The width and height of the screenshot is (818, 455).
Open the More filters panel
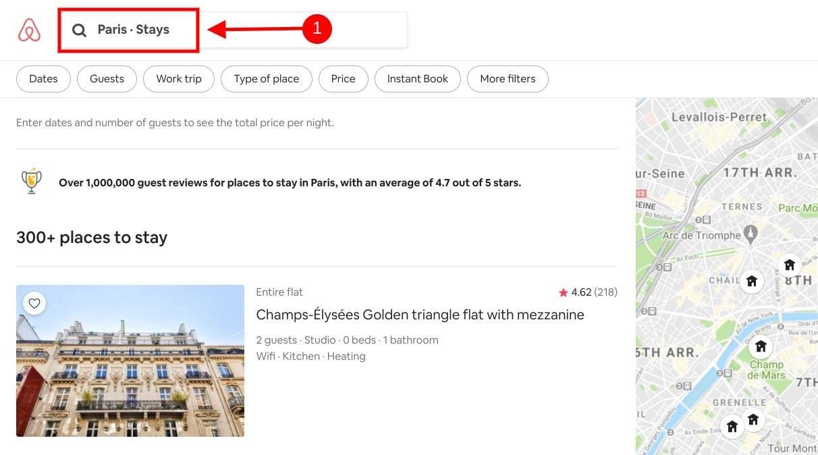(x=508, y=78)
